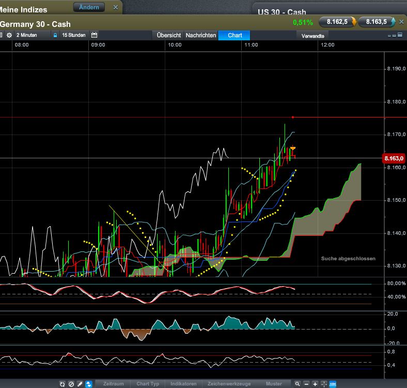Click the orange position marker on chart
This screenshot has width=407, height=388.
tap(293, 148)
